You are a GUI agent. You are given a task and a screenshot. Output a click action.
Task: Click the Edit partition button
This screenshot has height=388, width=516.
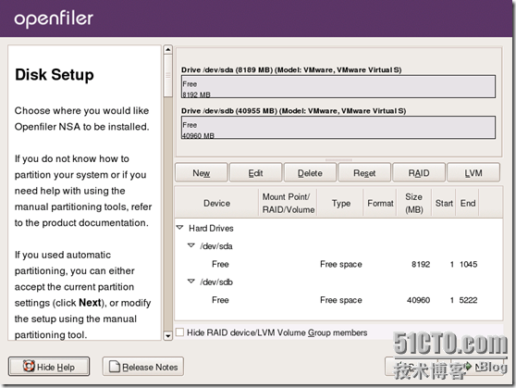click(255, 173)
